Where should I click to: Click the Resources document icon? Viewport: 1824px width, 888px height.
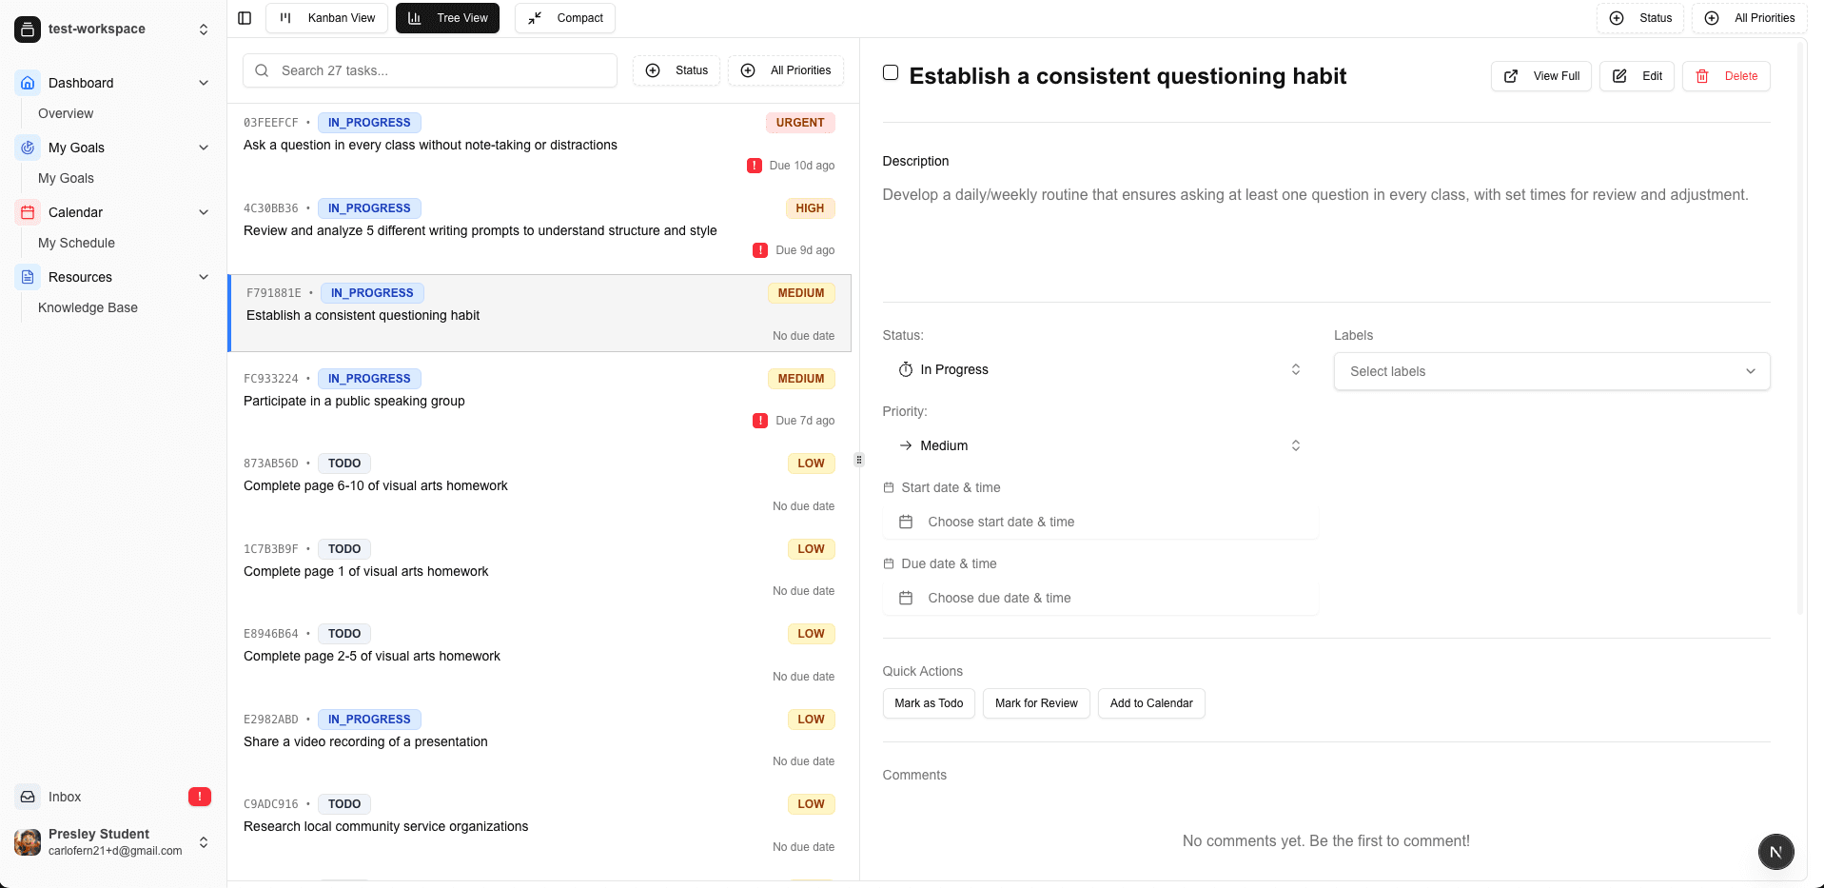coord(29,277)
